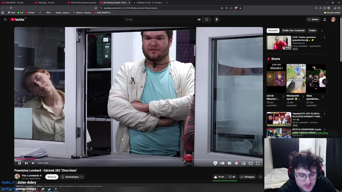
Task: Open Pan z Lombardu channel name
Action: [x=30, y=175]
